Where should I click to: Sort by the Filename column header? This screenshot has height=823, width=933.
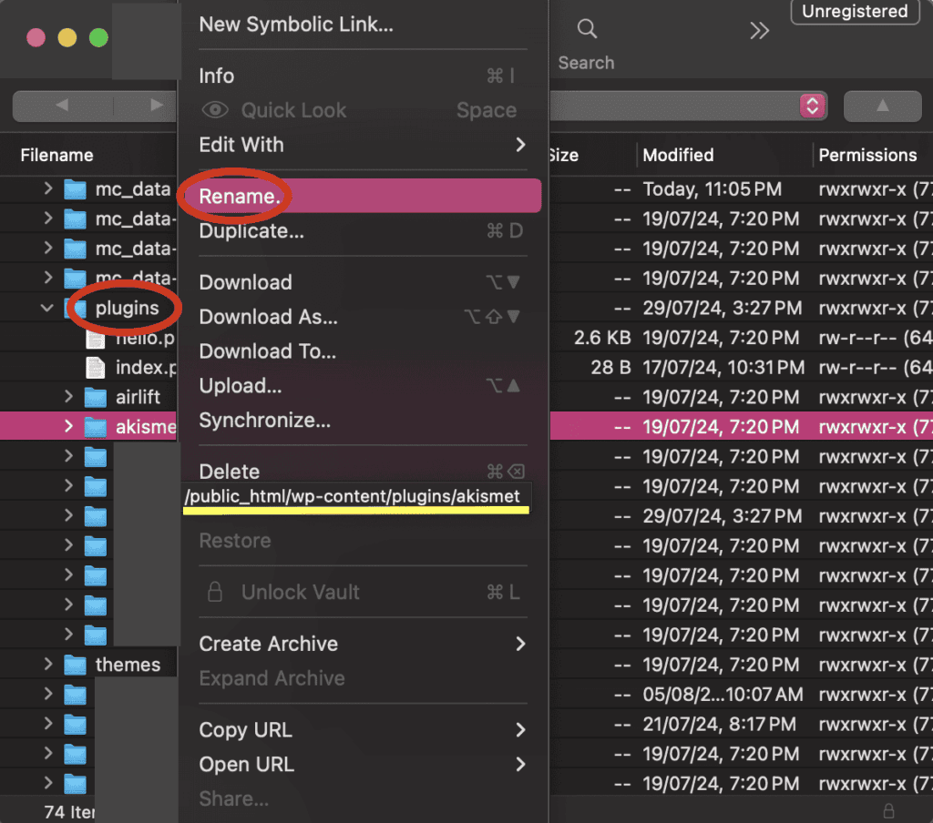[x=56, y=155]
